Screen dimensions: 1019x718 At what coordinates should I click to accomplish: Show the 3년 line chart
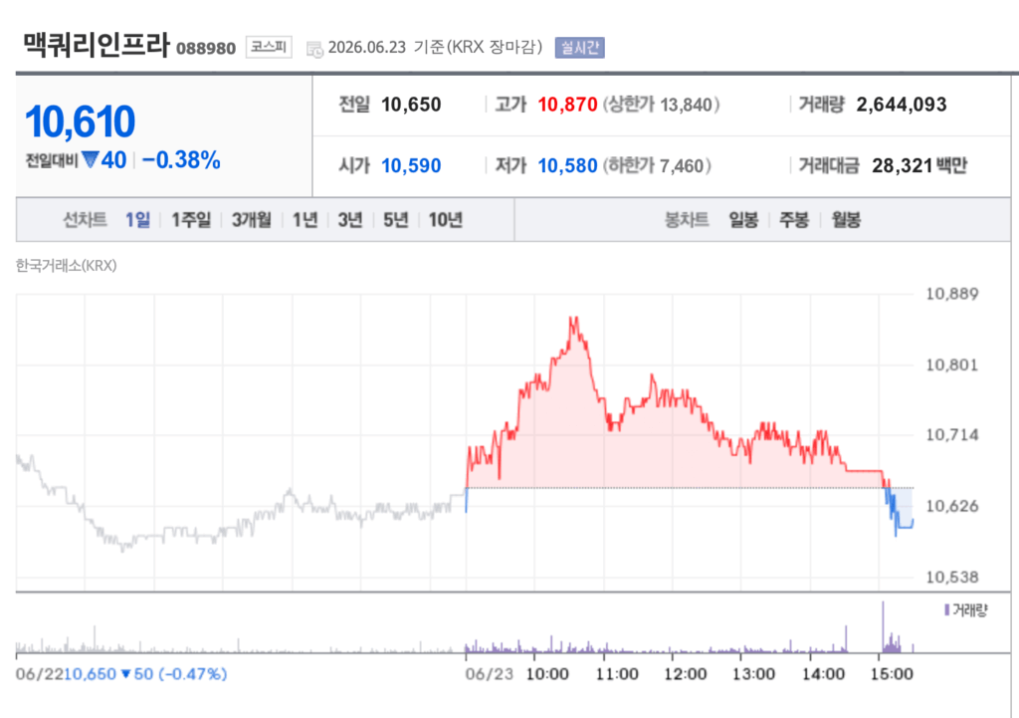[x=350, y=220]
